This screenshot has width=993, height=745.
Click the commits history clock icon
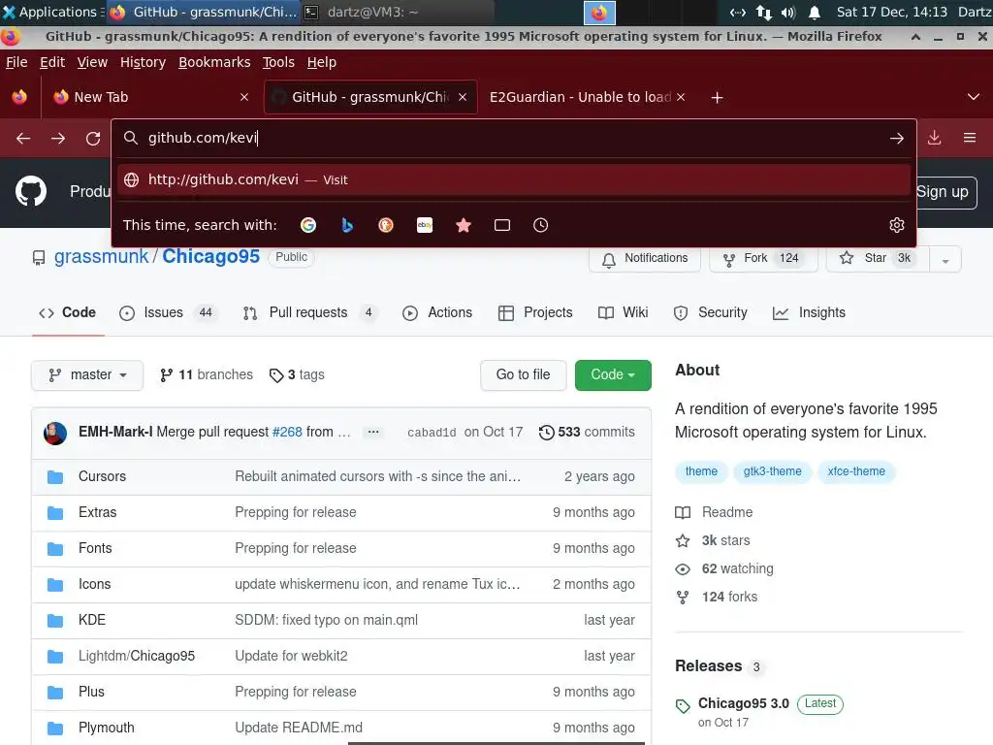(x=546, y=432)
